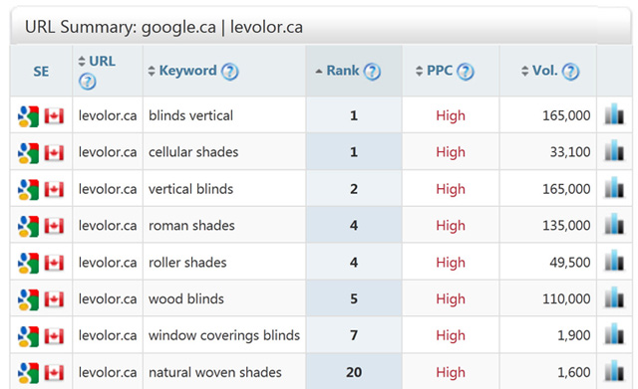Click Google icon in wood blinds row
638x389 pixels.
click(29, 299)
